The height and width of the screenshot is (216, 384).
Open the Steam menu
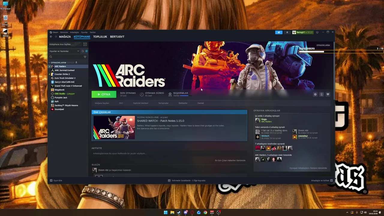tap(54, 32)
